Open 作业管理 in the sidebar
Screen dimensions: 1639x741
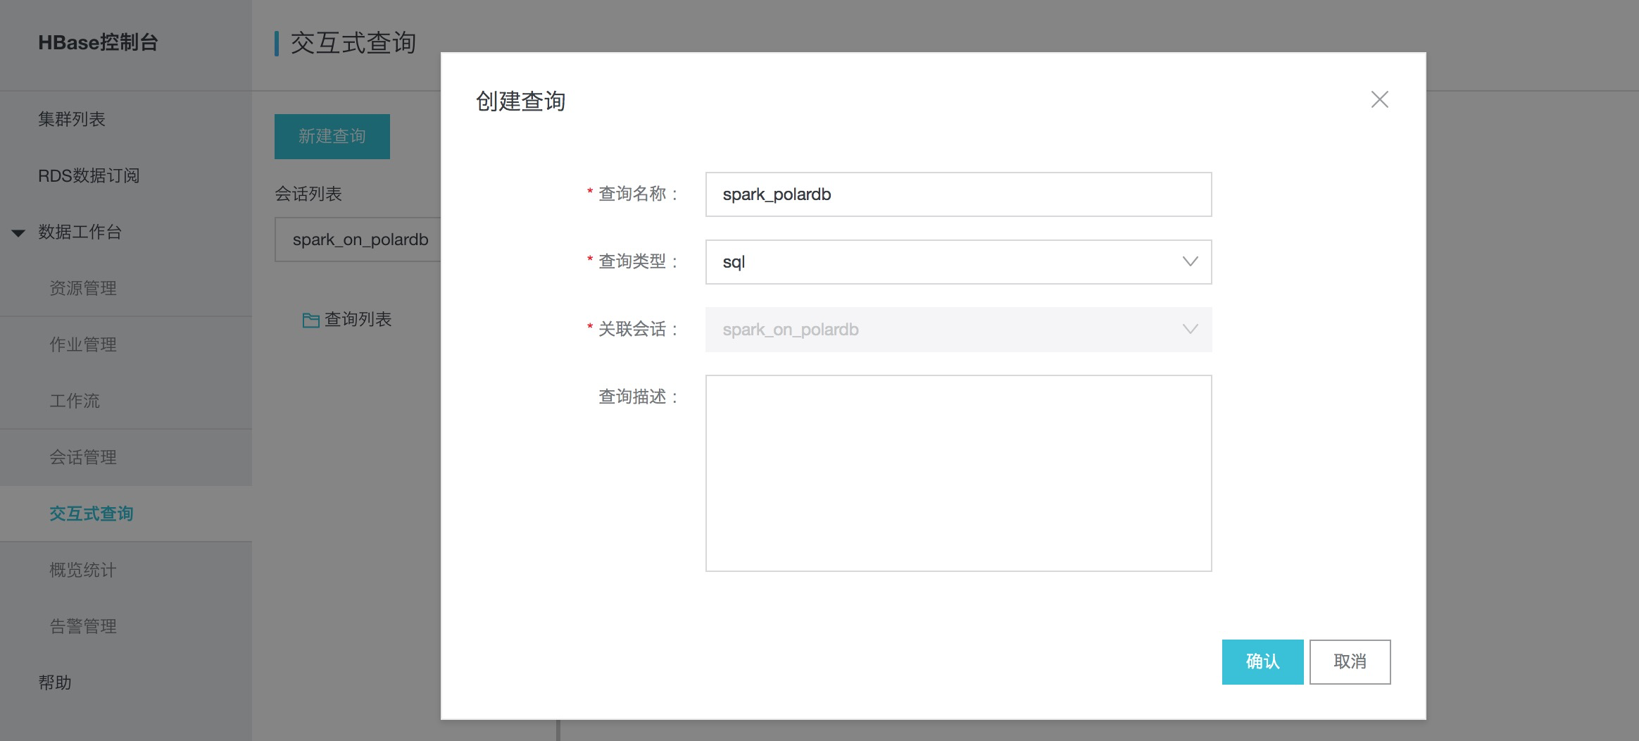tap(82, 344)
